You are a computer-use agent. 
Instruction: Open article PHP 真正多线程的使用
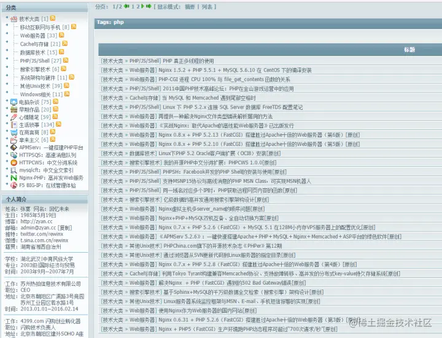tap(188, 61)
